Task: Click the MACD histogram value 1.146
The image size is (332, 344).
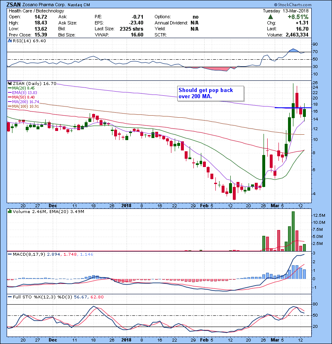Action: click(x=87, y=254)
